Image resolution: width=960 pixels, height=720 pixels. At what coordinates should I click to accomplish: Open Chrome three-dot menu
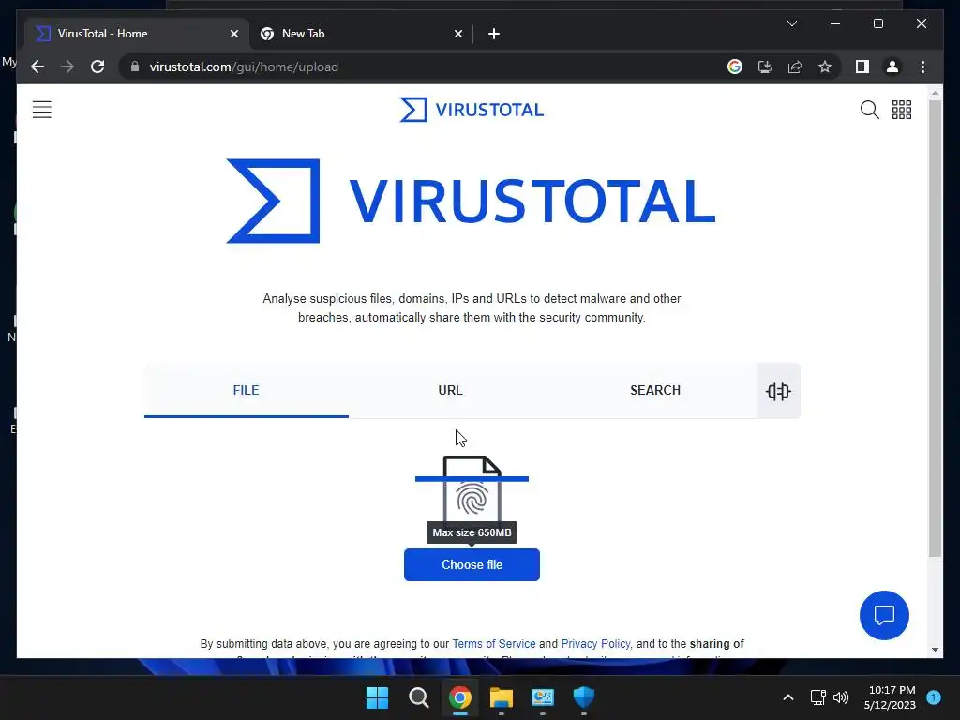[x=922, y=67]
